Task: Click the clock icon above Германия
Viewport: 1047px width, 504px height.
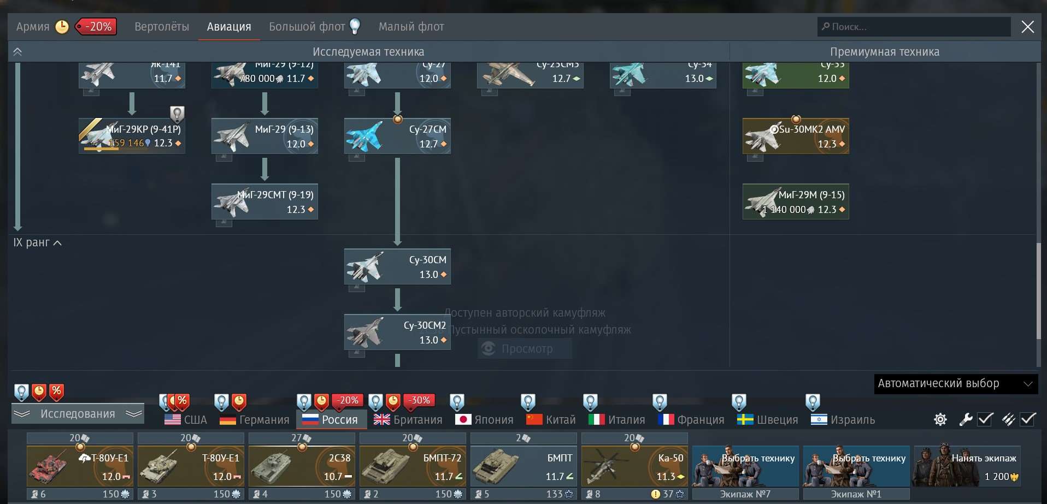Action: coord(239,402)
